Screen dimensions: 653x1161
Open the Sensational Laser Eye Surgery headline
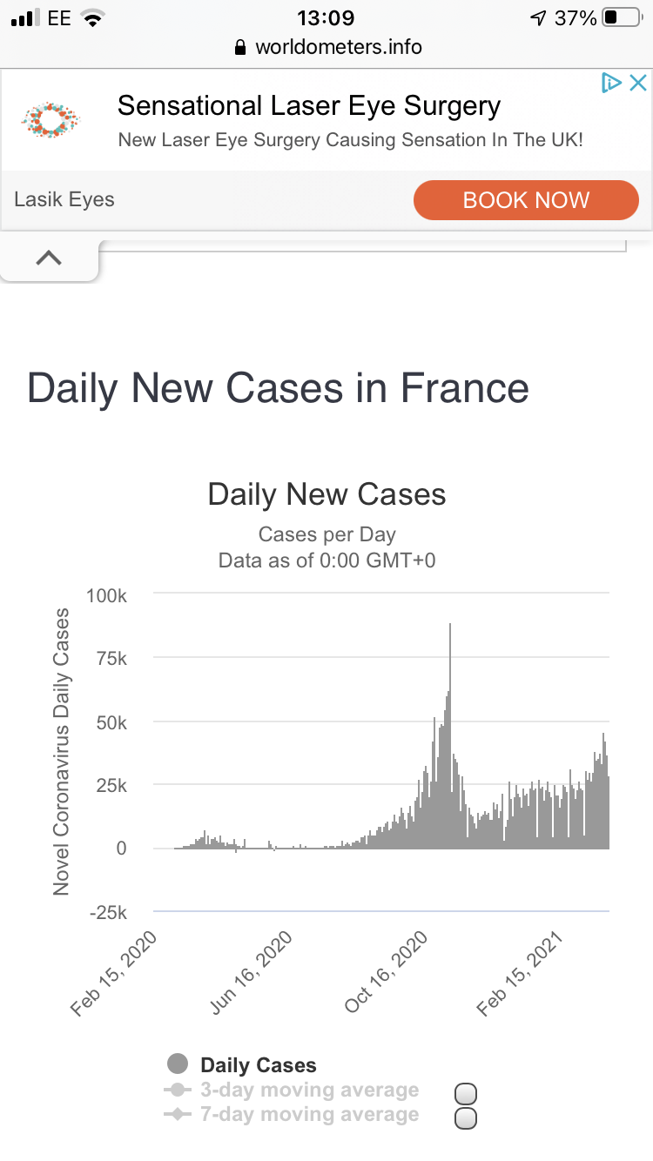309,106
